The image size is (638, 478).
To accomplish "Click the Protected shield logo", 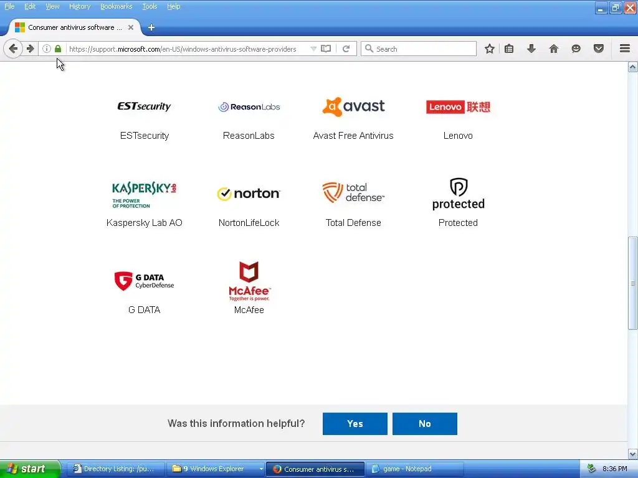I will 458,194.
